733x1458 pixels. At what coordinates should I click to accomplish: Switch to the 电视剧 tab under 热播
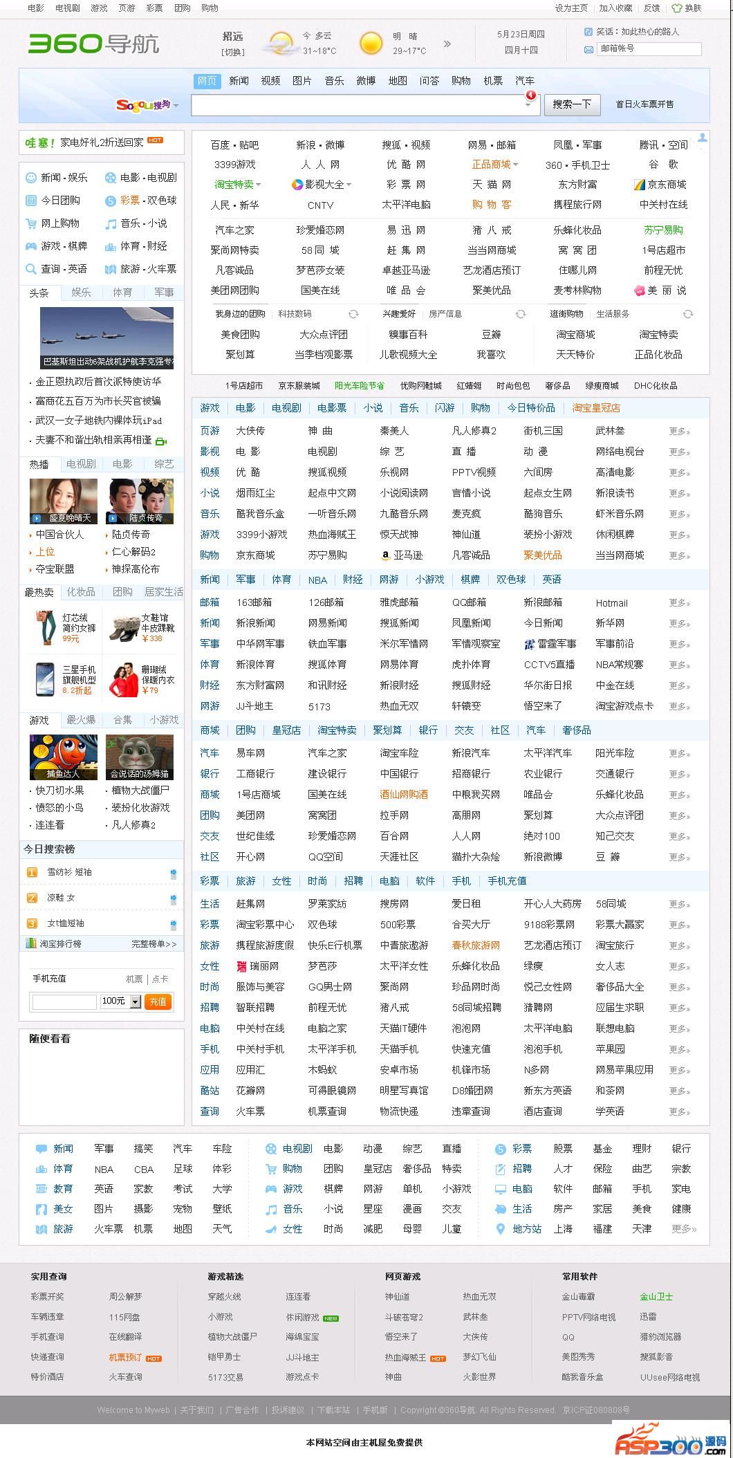pos(81,464)
